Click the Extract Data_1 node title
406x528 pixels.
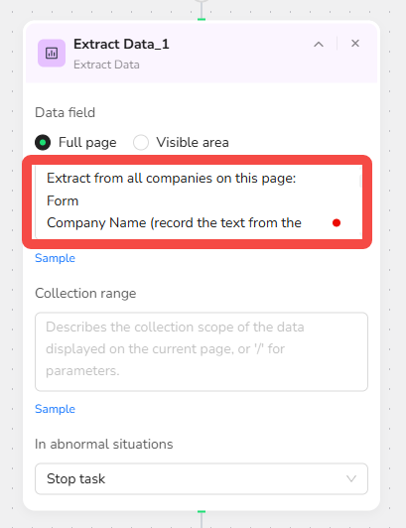pyautogui.click(x=121, y=44)
